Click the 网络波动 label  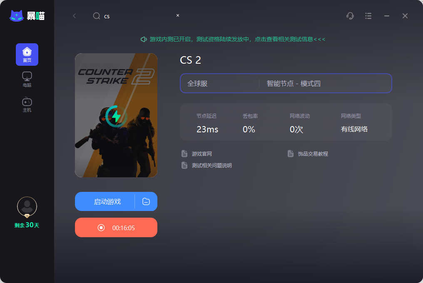300,116
